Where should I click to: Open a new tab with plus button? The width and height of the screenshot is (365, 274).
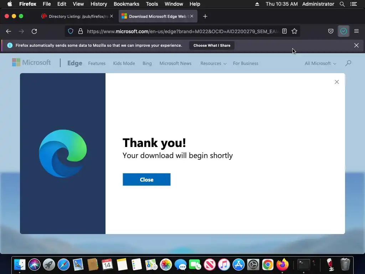(x=205, y=16)
